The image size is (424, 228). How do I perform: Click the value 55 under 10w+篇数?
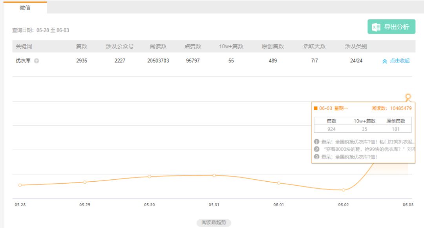click(x=231, y=61)
